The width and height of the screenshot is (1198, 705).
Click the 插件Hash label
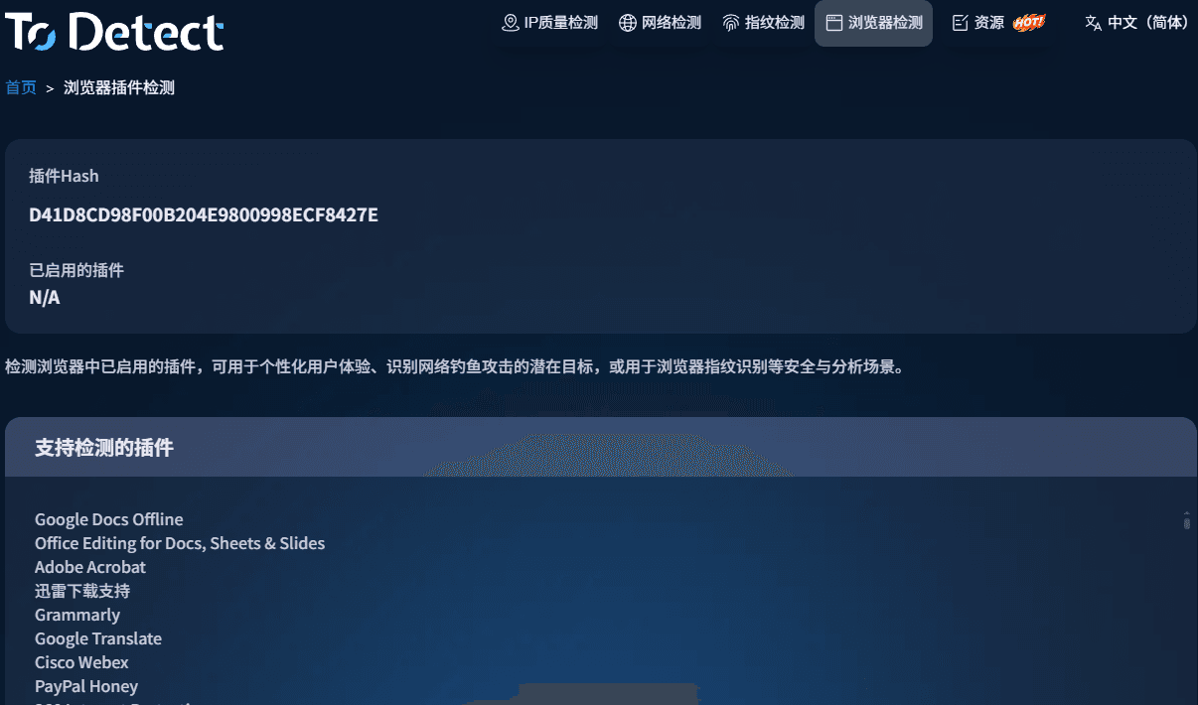tap(64, 176)
